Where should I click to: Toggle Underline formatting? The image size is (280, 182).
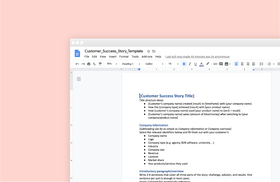[x=195, y=64]
